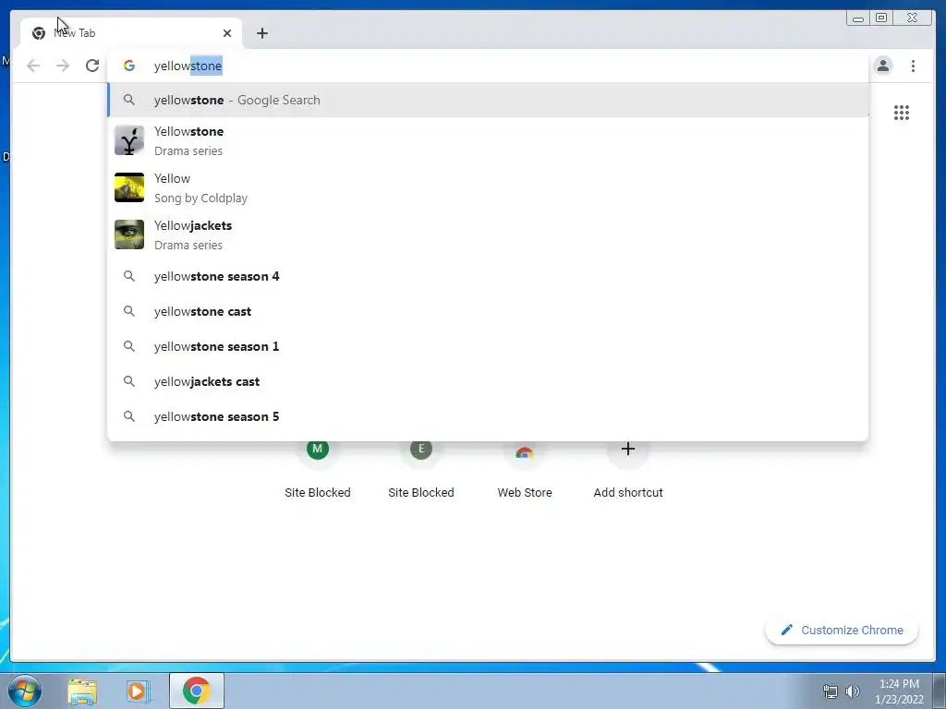This screenshot has width=946, height=709.
Task: Click the Yellowjackets eye thumbnail
Action: coord(129,234)
